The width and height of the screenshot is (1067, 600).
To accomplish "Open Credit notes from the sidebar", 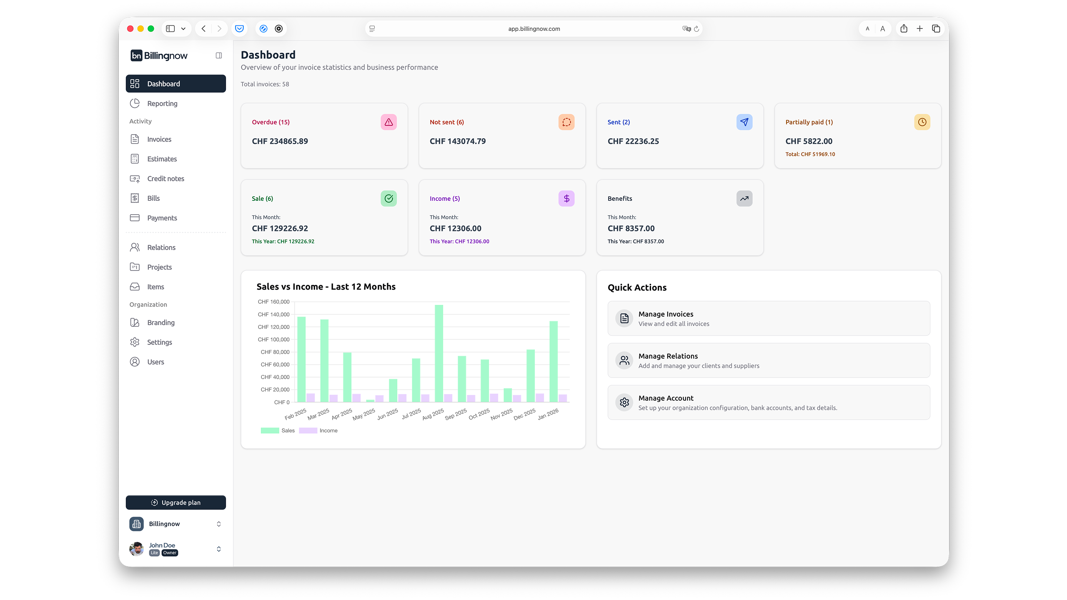I will click(165, 178).
